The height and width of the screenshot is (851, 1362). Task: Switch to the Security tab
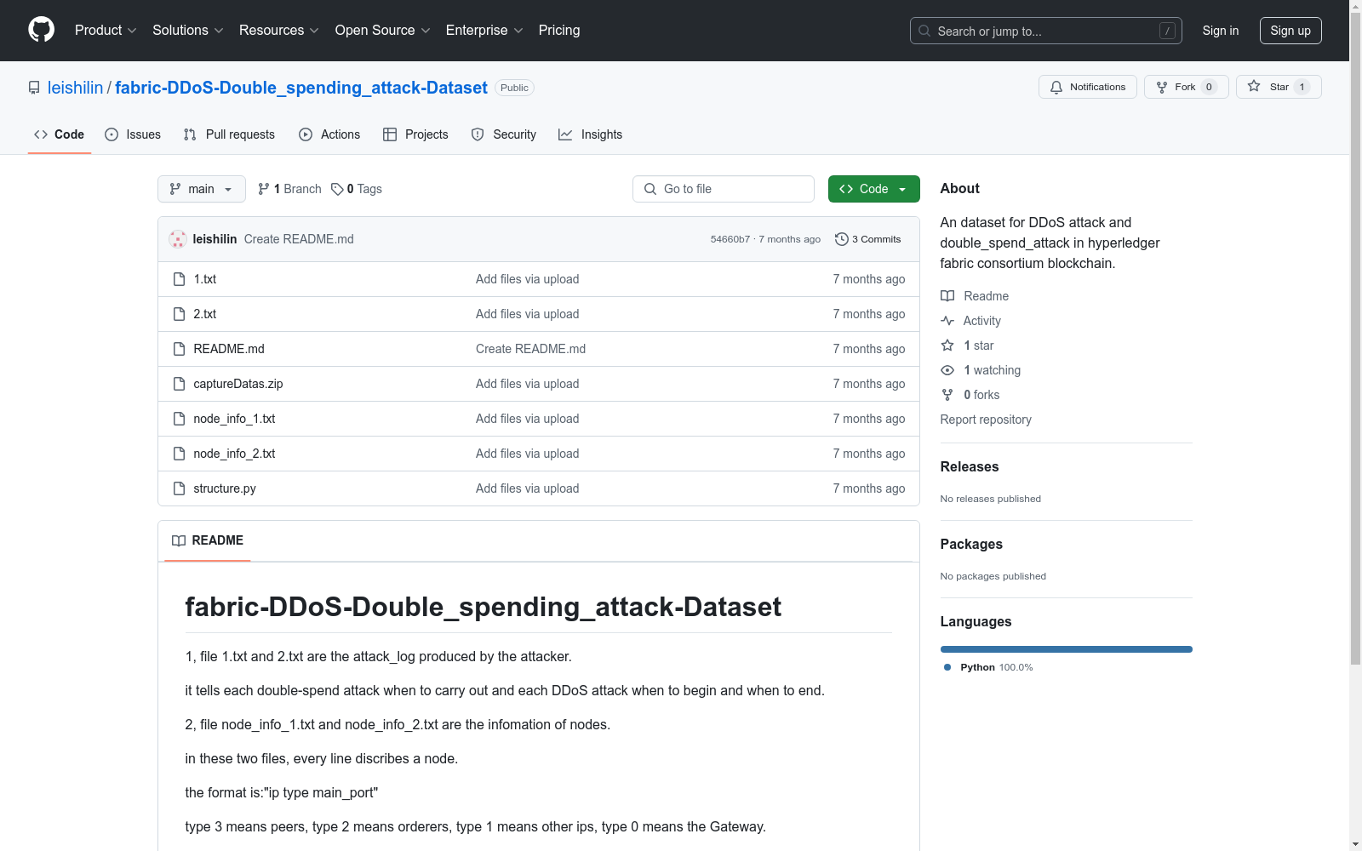coord(504,134)
